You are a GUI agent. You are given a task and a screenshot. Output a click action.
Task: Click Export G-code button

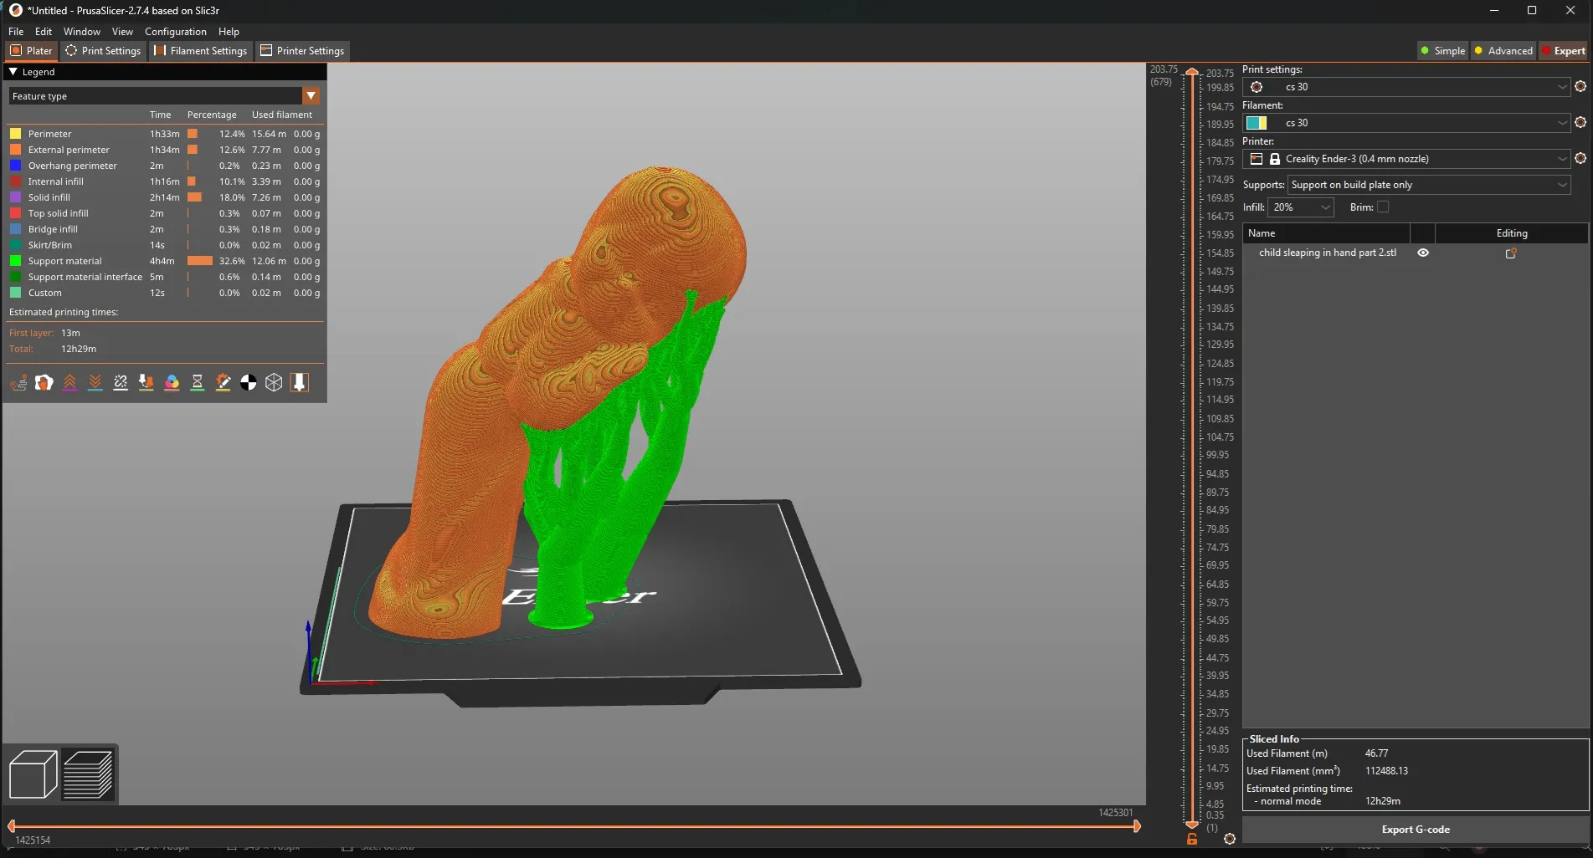coord(1416,830)
